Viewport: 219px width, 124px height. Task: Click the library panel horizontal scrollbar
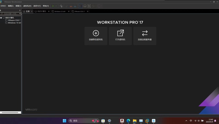10,112
